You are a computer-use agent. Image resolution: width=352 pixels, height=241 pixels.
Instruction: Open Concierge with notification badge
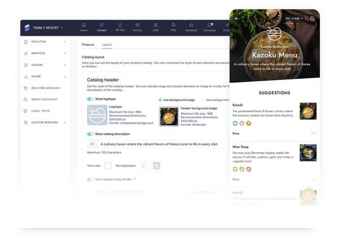click(x=210, y=25)
